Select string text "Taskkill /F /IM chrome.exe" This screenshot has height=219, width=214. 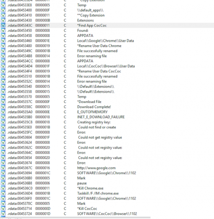[x=98, y=193]
